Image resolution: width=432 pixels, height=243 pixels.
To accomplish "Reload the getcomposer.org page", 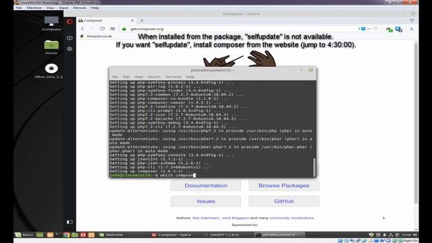I will click(x=103, y=28).
